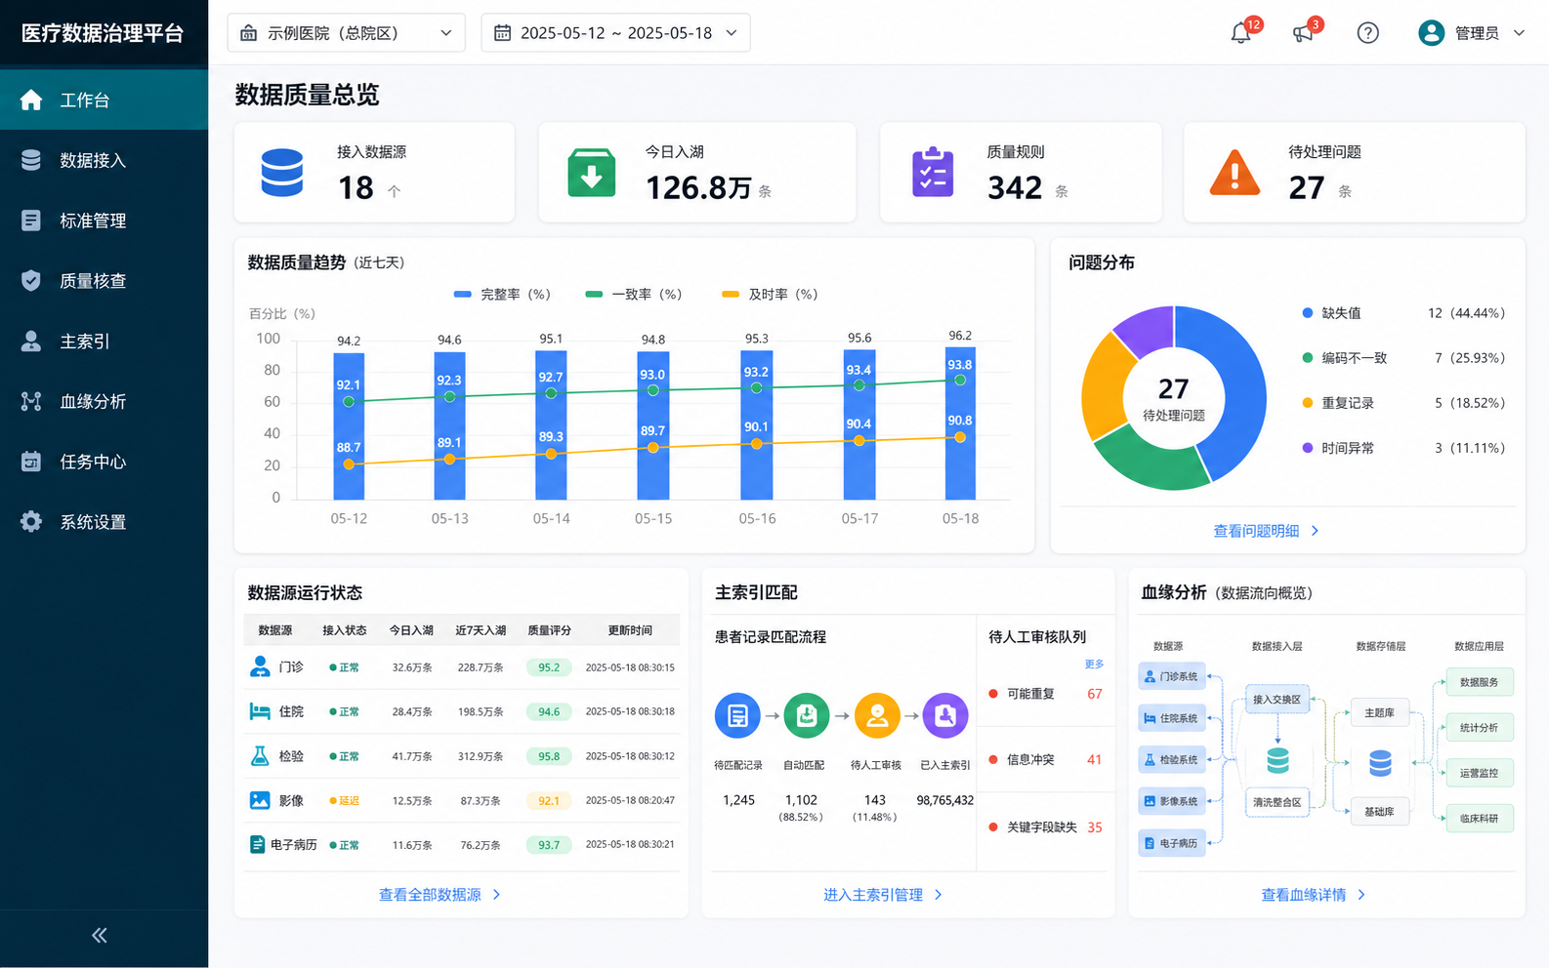Toggle the 重复记录 legend item
This screenshot has height=968, width=1549.
[1403, 403]
